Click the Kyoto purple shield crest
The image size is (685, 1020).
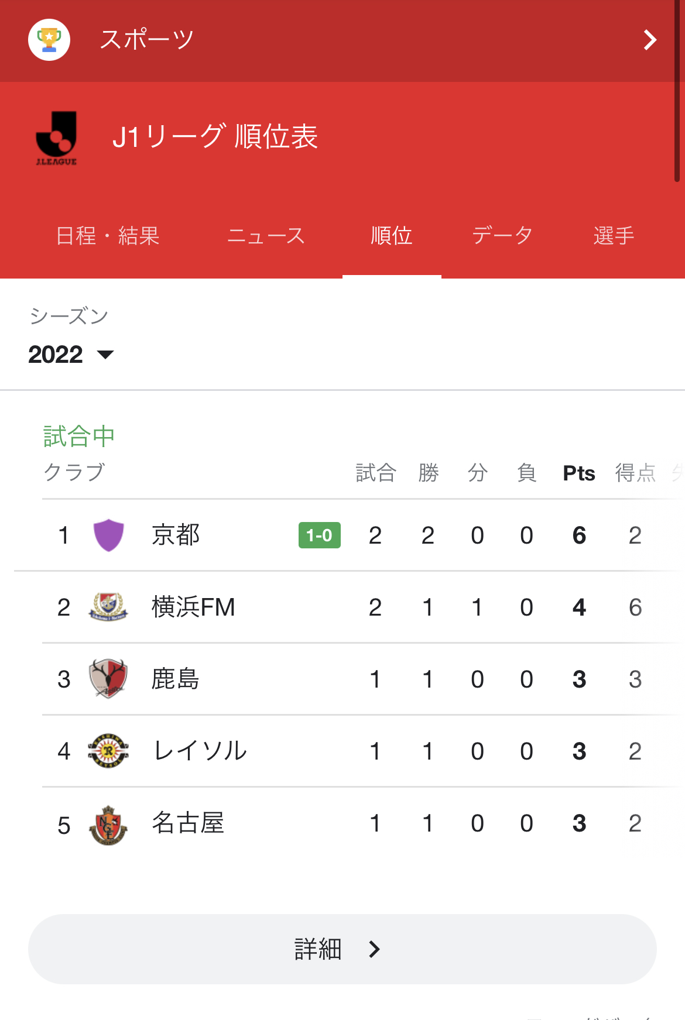pyautogui.click(x=108, y=535)
